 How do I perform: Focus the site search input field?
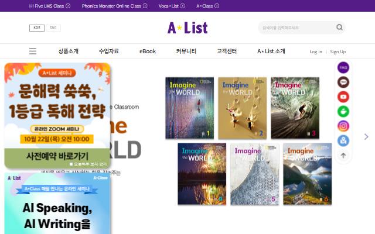click(298, 27)
